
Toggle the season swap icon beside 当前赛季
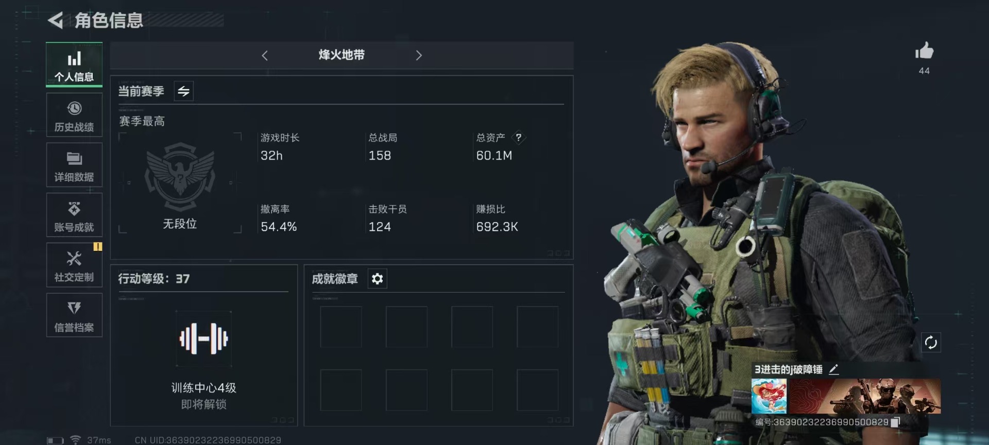coord(183,92)
